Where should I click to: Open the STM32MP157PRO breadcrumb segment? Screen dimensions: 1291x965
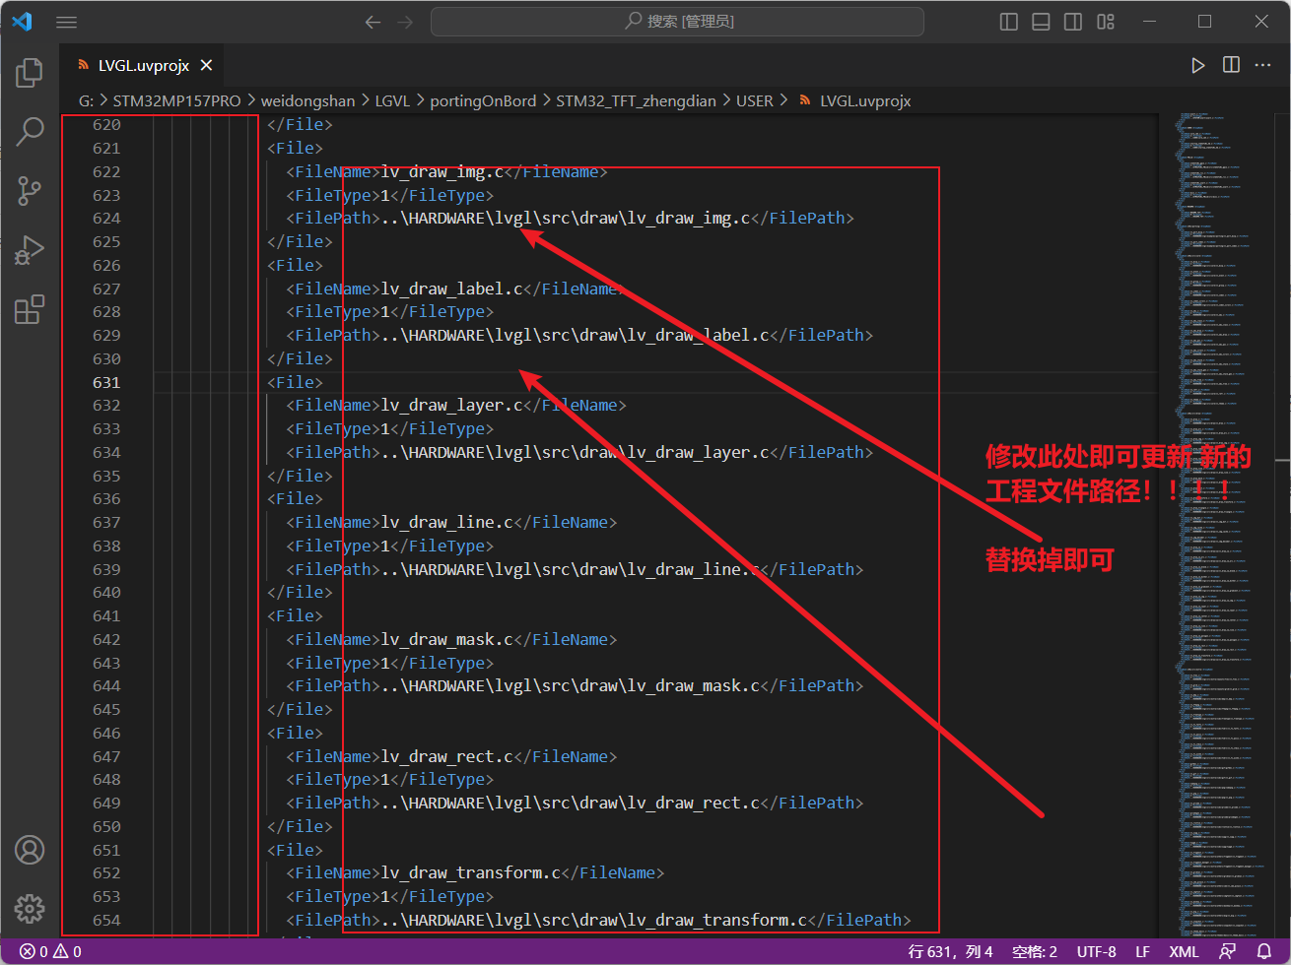pos(176,100)
